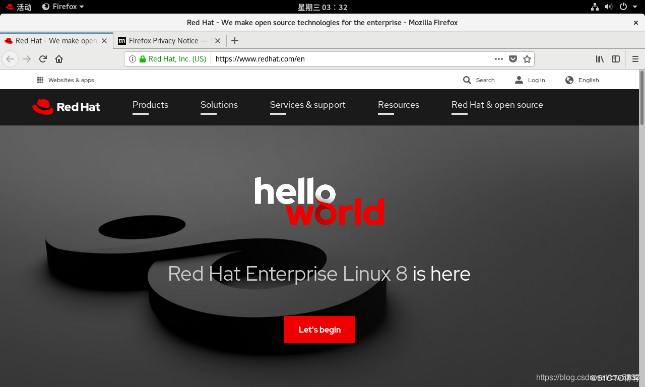Viewport: 645px width, 387px height.
Task: Click the Websites & apps grid icon
Action: tap(40, 80)
